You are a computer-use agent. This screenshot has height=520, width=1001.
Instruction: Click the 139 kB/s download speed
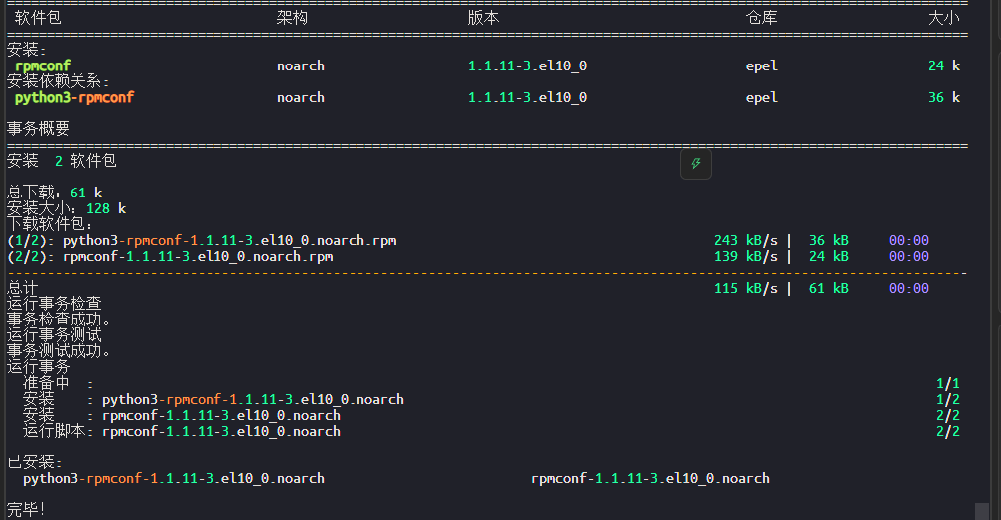click(x=746, y=256)
